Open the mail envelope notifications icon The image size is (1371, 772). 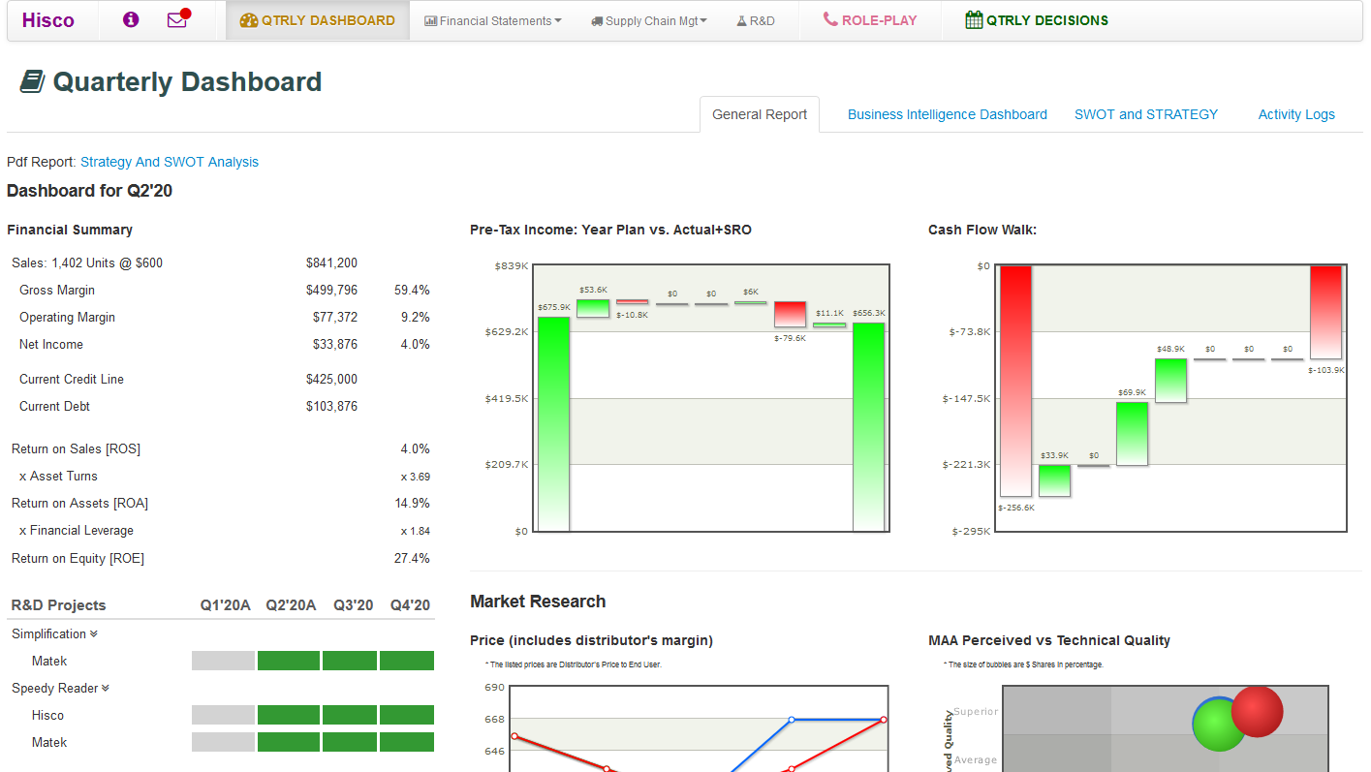tap(176, 20)
